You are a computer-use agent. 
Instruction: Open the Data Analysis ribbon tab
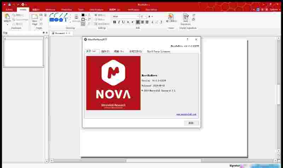coord(96,10)
